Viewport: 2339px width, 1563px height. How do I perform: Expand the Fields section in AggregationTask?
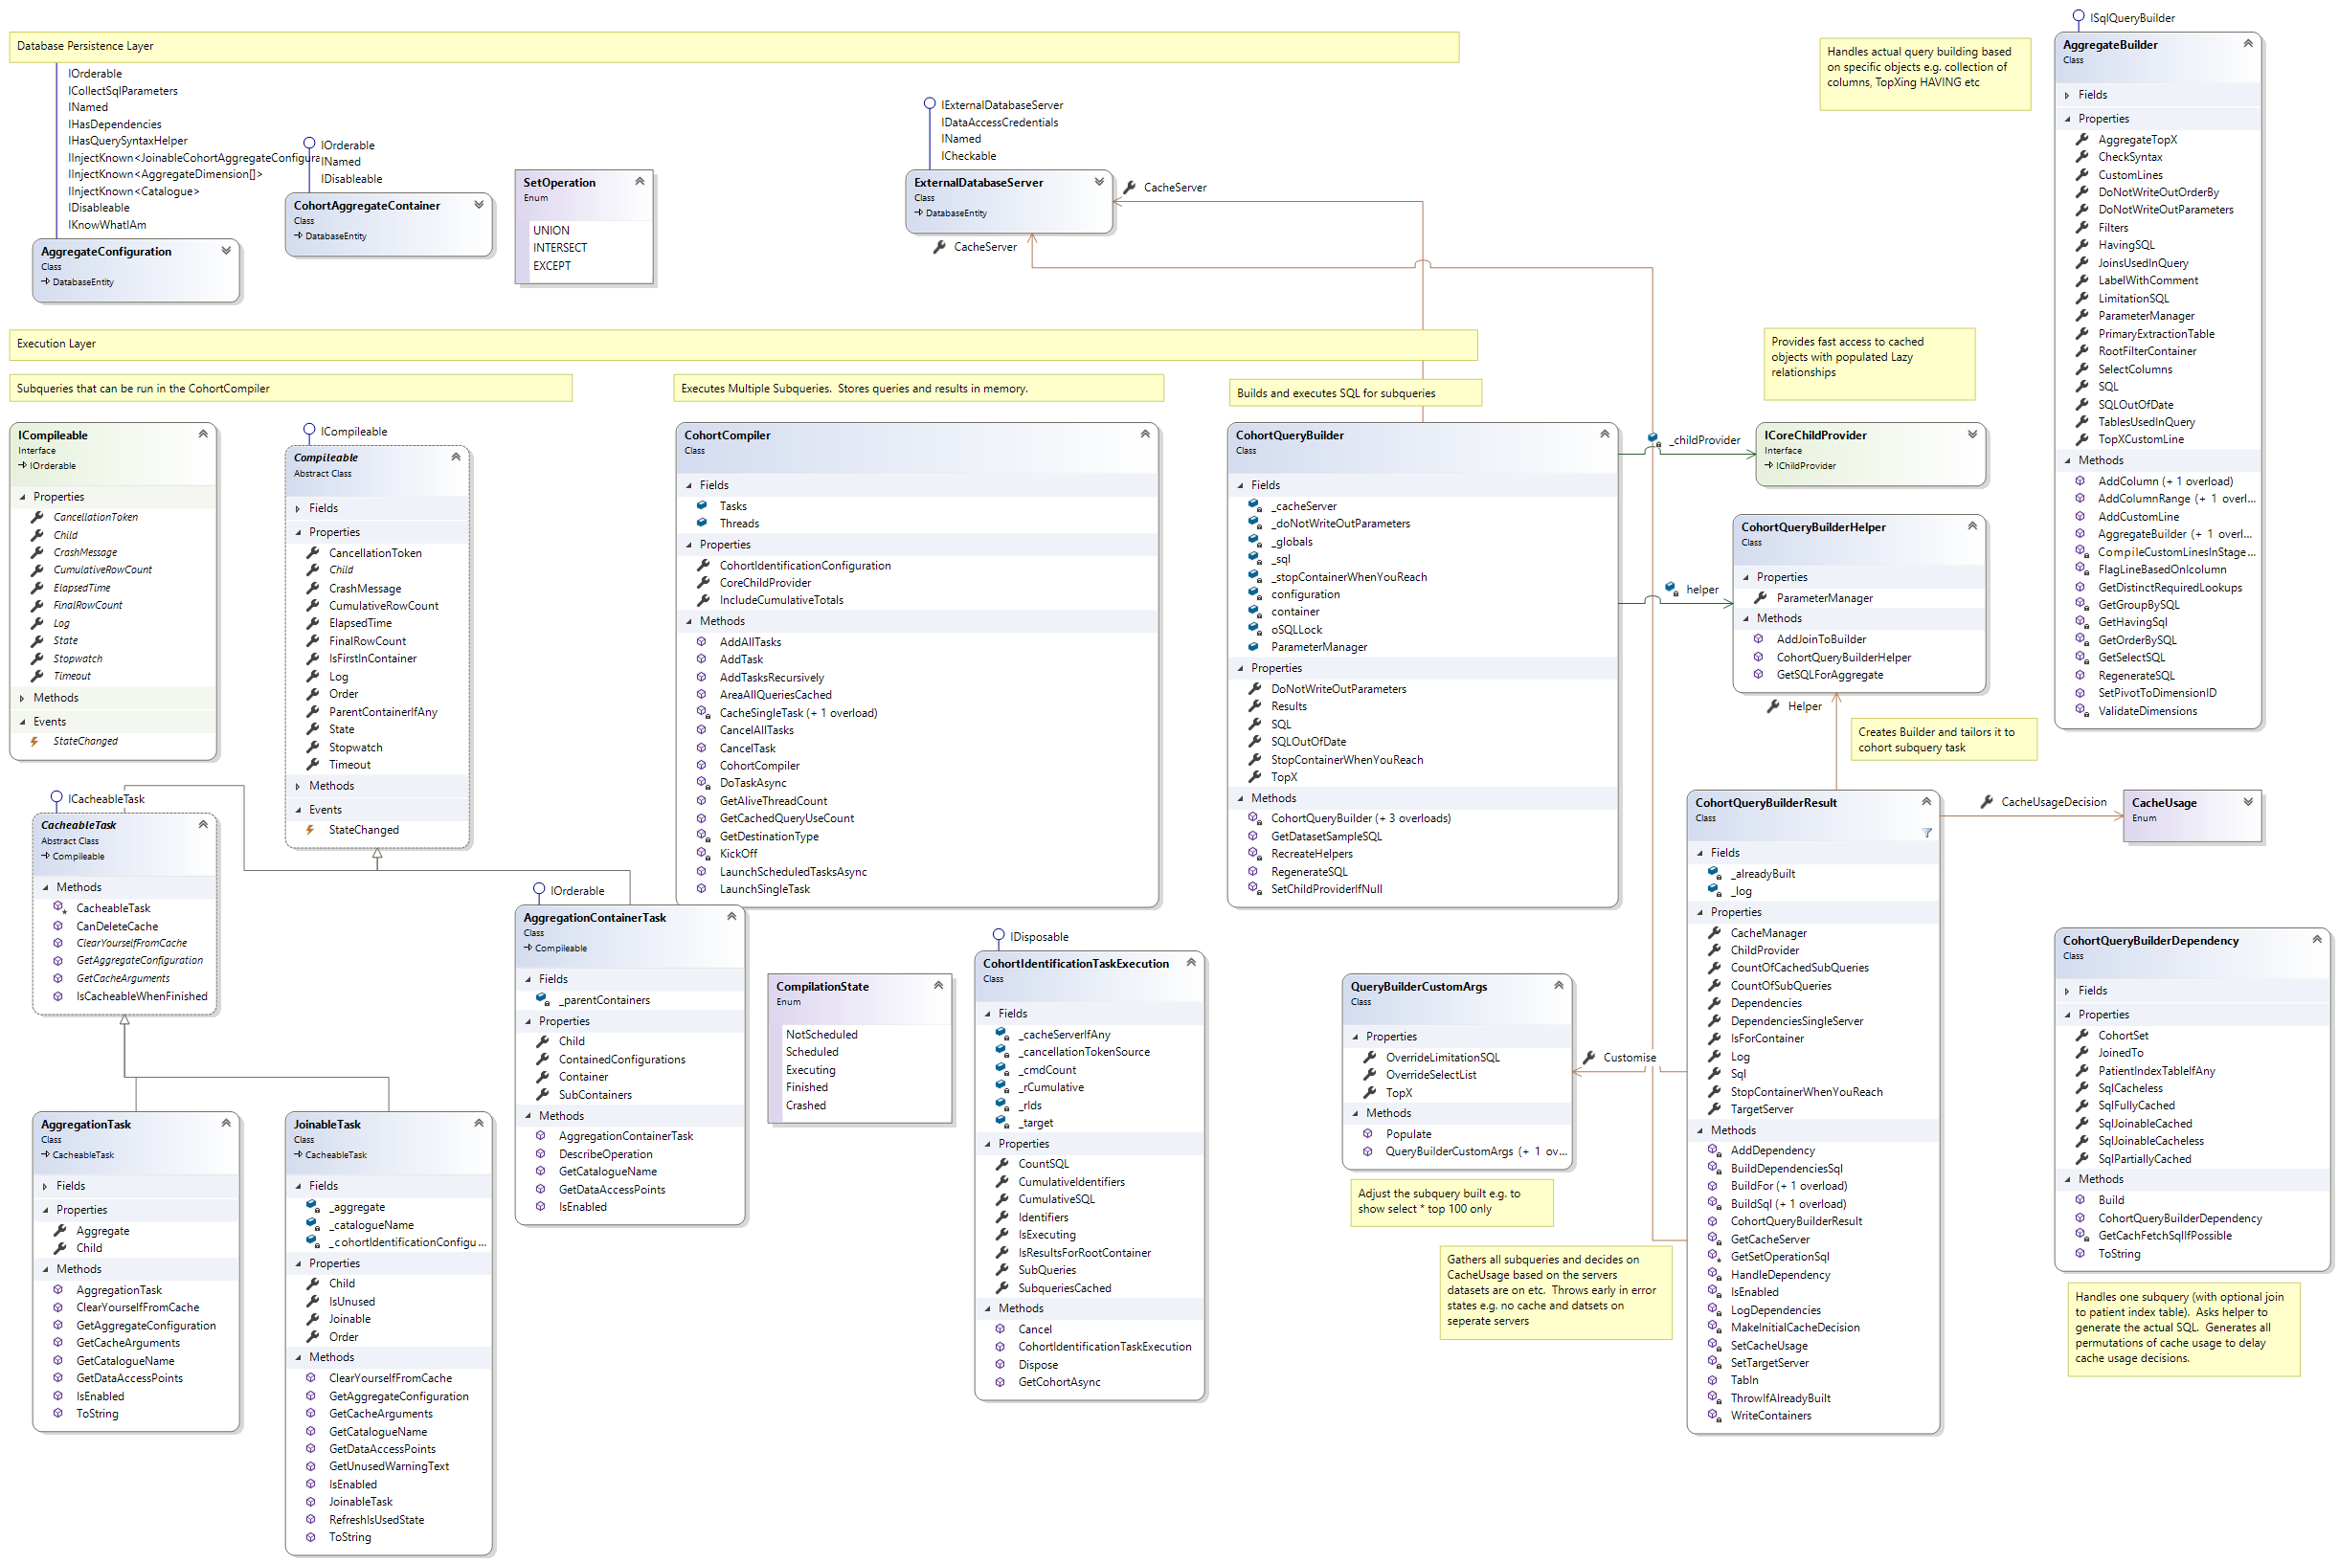[x=45, y=1186]
